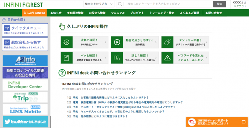
Task: Click the chevron on 詳しく確認 tile
Action: [156, 58]
